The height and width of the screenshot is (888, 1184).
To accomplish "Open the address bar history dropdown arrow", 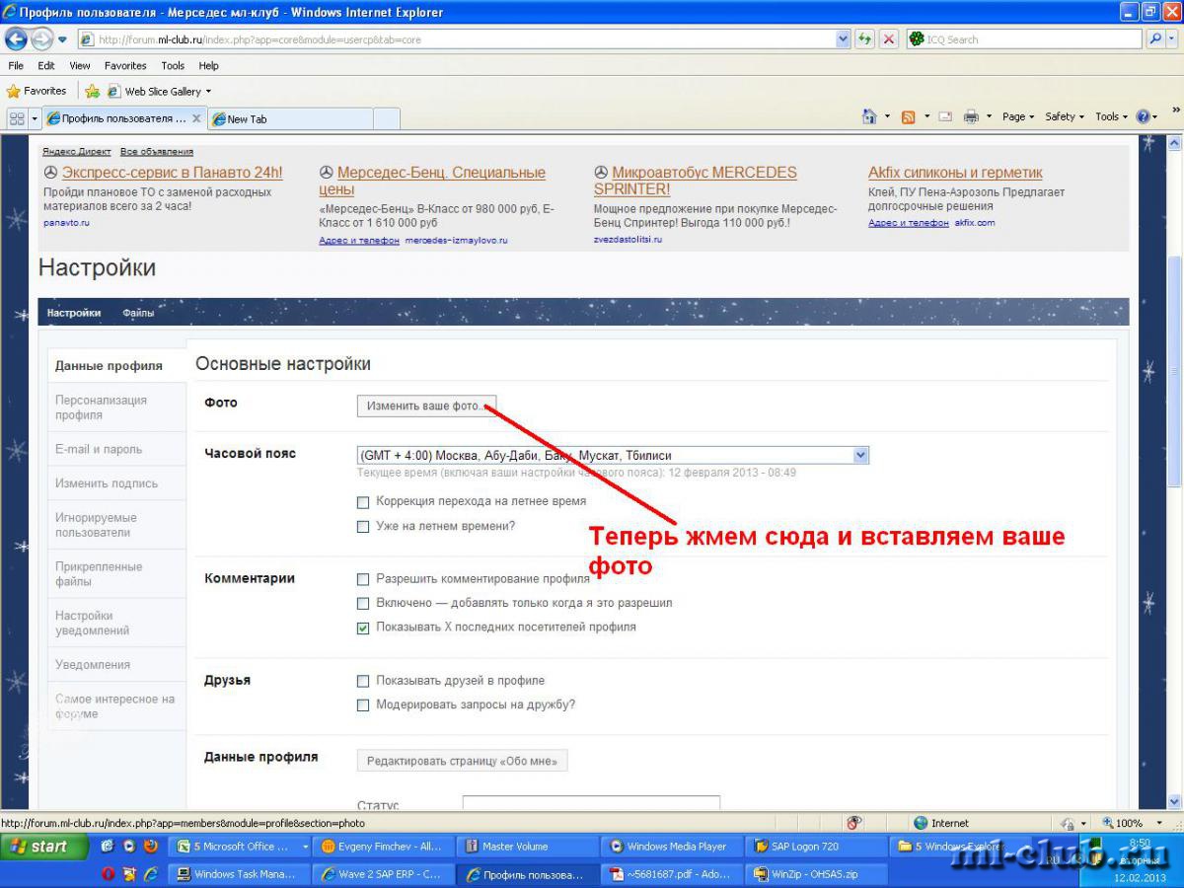I will [843, 39].
